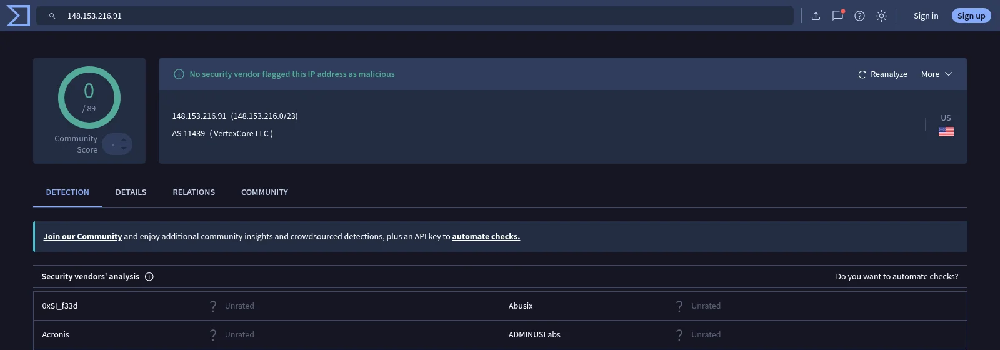Click the VirusTotal logo icon

18,16
